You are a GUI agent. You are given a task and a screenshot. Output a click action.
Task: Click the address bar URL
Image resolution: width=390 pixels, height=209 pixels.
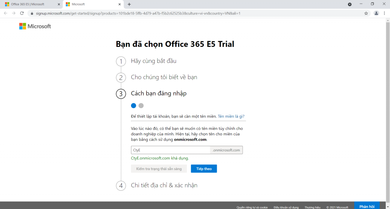click(x=138, y=13)
